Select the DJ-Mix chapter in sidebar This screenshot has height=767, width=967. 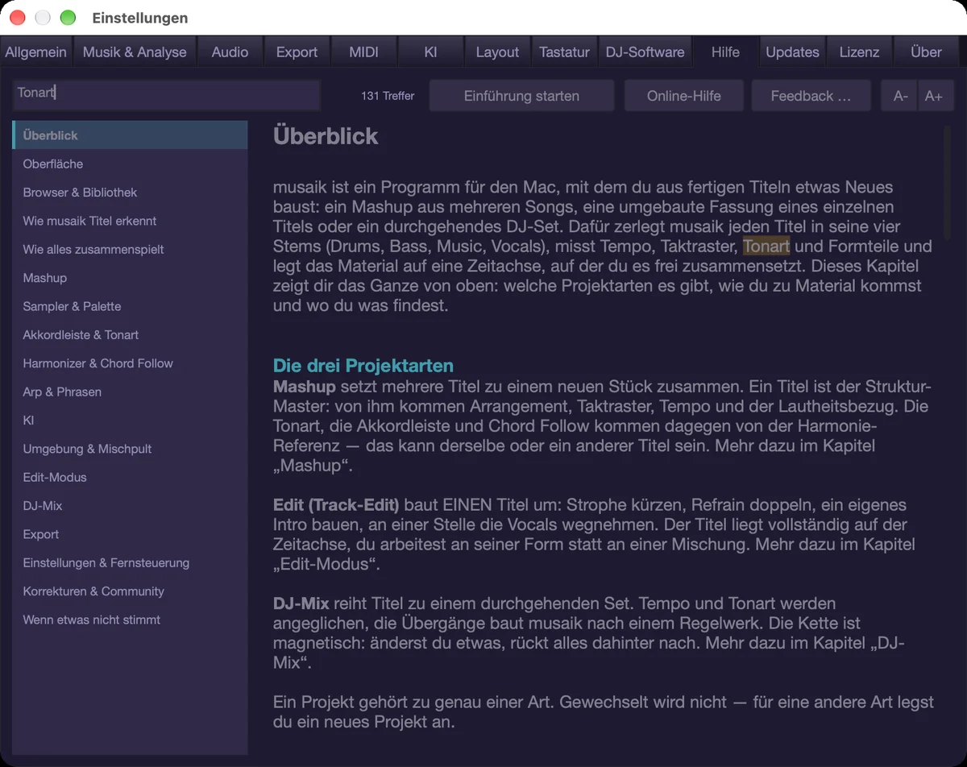coord(131,506)
